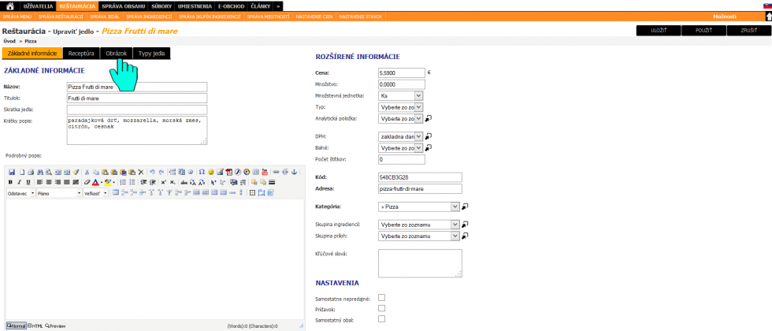Click the home icon in top menu
This screenshot has height=331, width=772.
tap(9, 6)
